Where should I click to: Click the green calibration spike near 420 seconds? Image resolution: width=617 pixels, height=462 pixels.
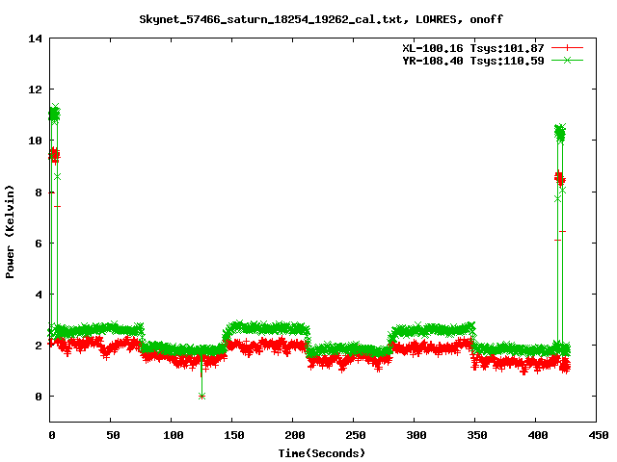pyautogui.click(x=560, y=134)
